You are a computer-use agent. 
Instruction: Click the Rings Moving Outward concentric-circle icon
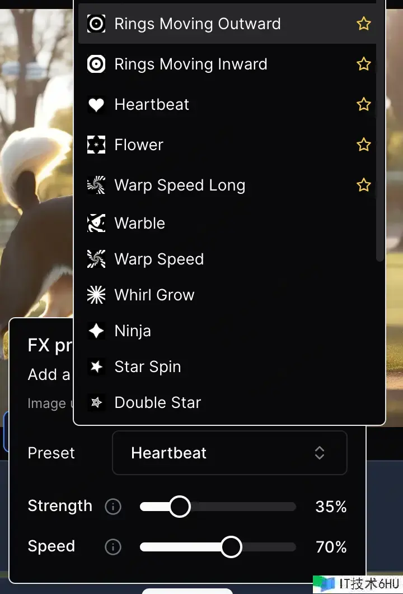(x=96, y=24)
